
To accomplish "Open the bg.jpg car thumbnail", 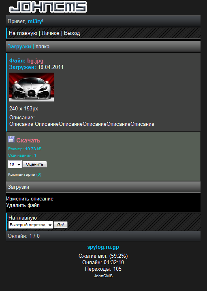I will tap(32, 87).
